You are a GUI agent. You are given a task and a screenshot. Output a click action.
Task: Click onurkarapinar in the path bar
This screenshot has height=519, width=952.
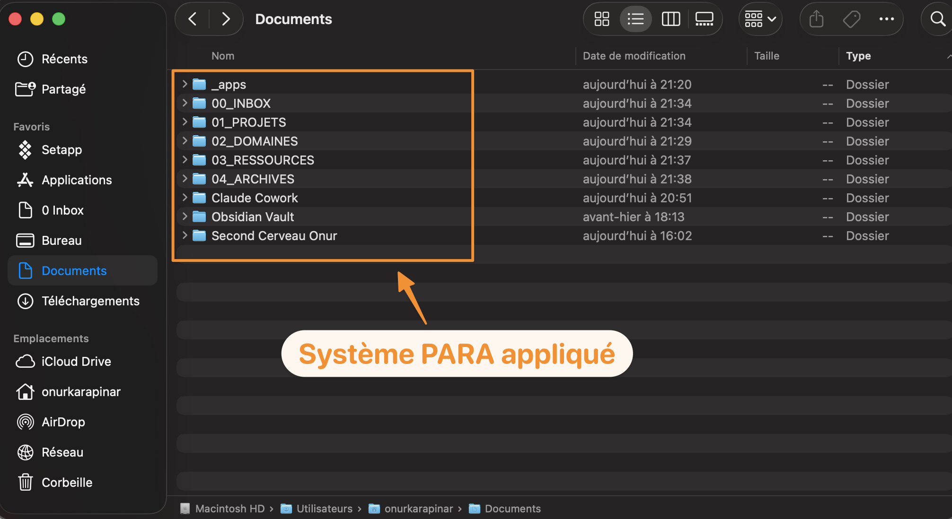411,509
